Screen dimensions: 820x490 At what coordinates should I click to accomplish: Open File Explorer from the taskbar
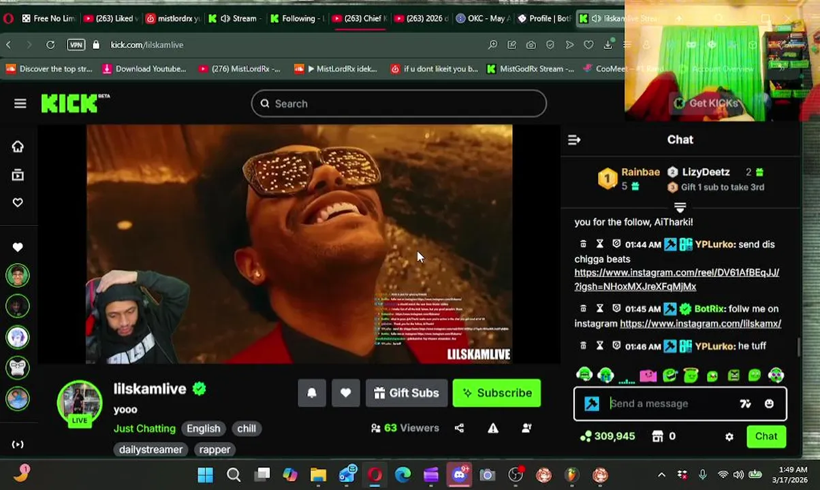(x=318, y=474)
